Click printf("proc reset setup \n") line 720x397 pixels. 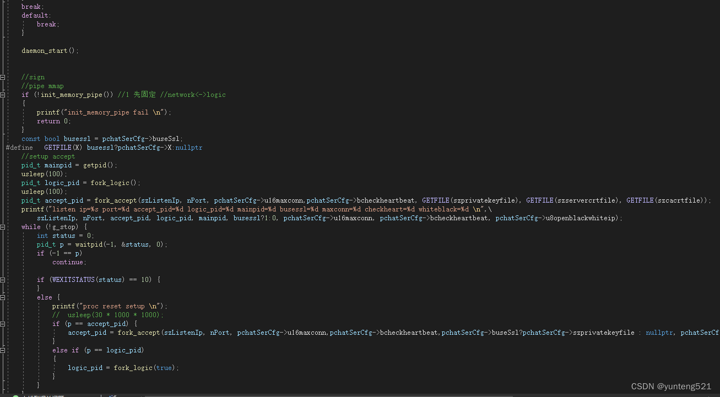coord(110,306)
